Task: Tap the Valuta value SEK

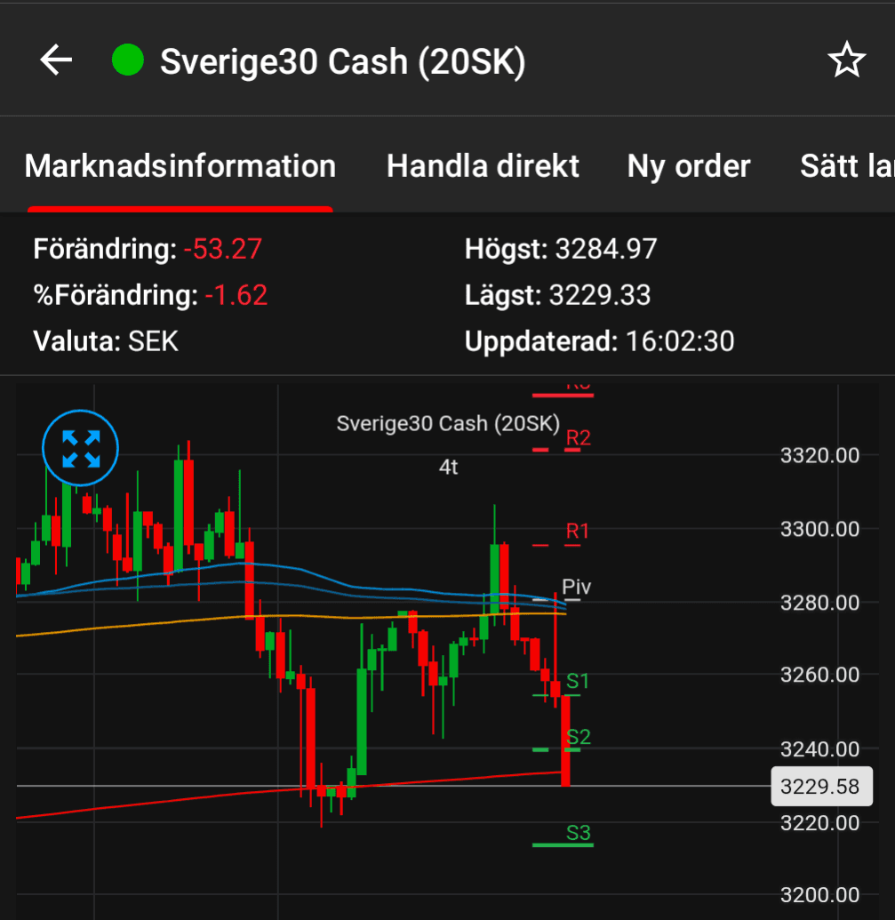Action: (x=153, y=341)
